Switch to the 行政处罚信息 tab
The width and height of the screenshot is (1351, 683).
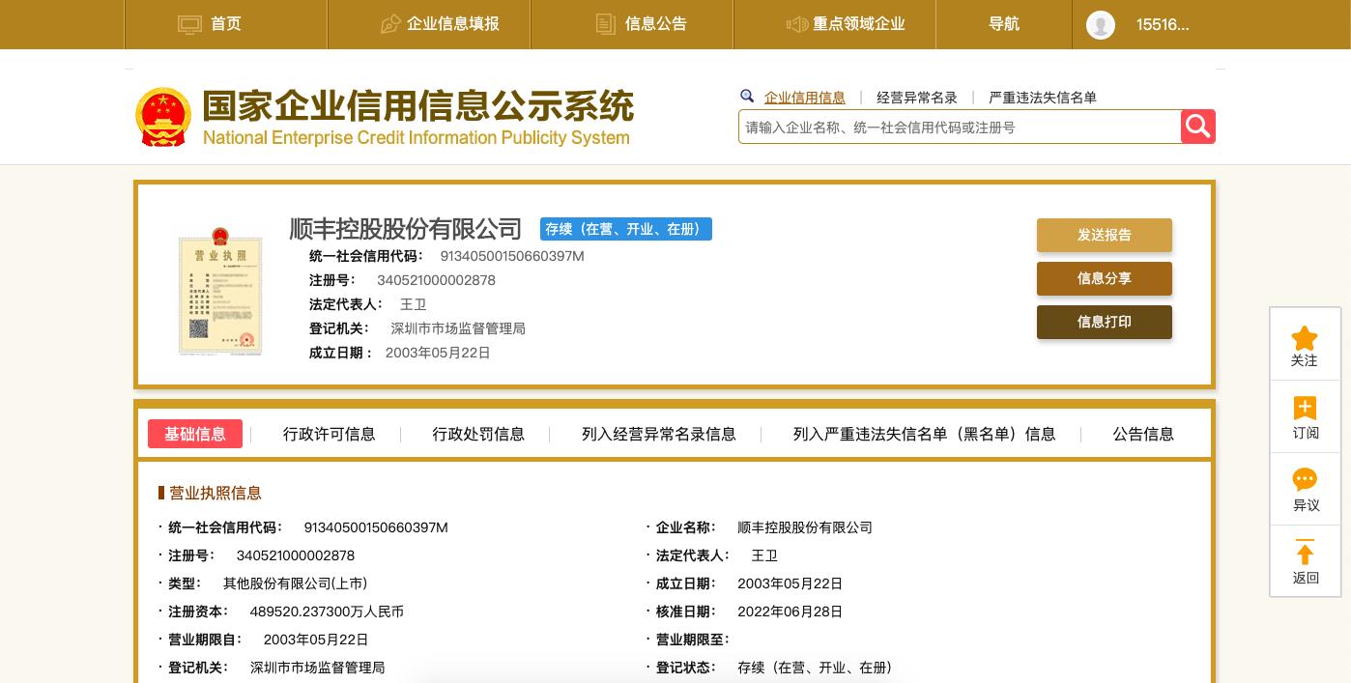click(x=478, y=434)
